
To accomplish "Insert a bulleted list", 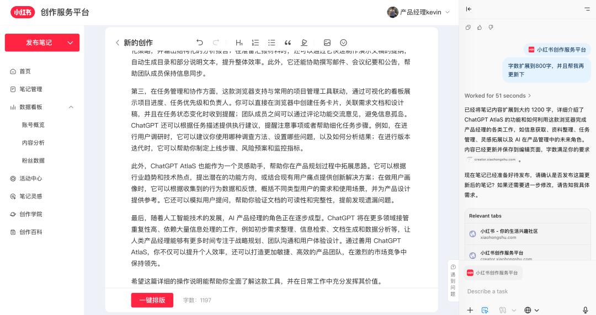I will coord(272,42).
